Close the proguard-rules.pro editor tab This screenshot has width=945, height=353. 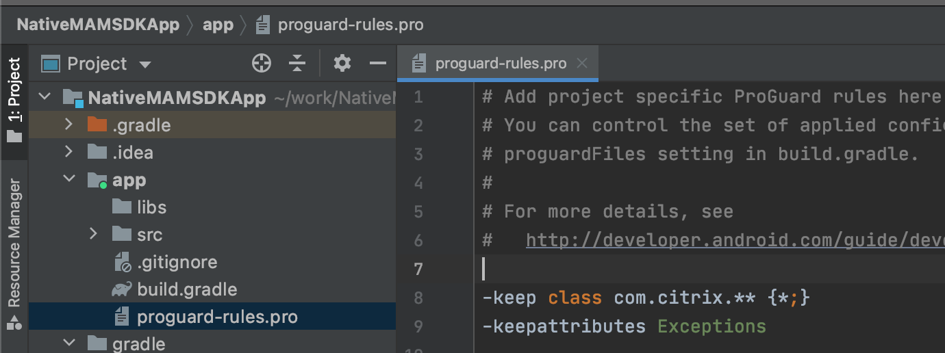point(582,64)
